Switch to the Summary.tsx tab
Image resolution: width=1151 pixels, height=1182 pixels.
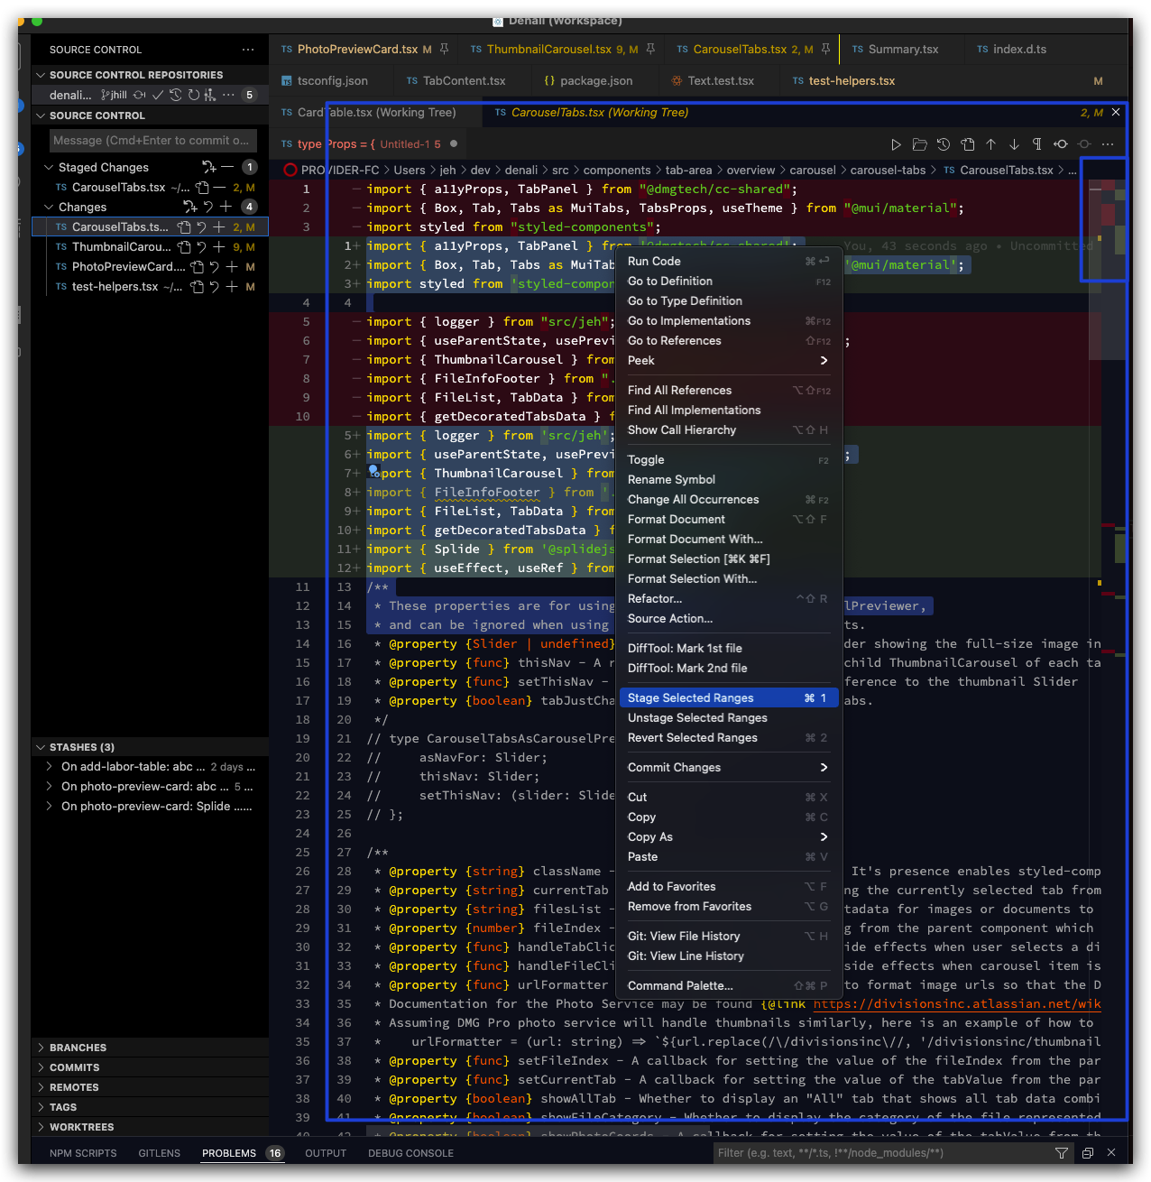902,49
